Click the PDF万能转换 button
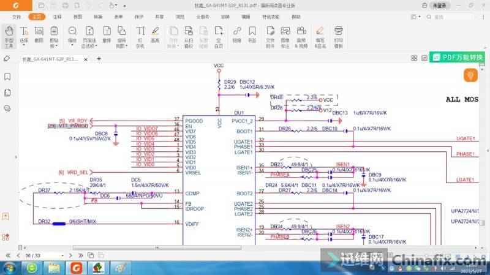Screen dimensions: 490x275 [x=458, y=57]
